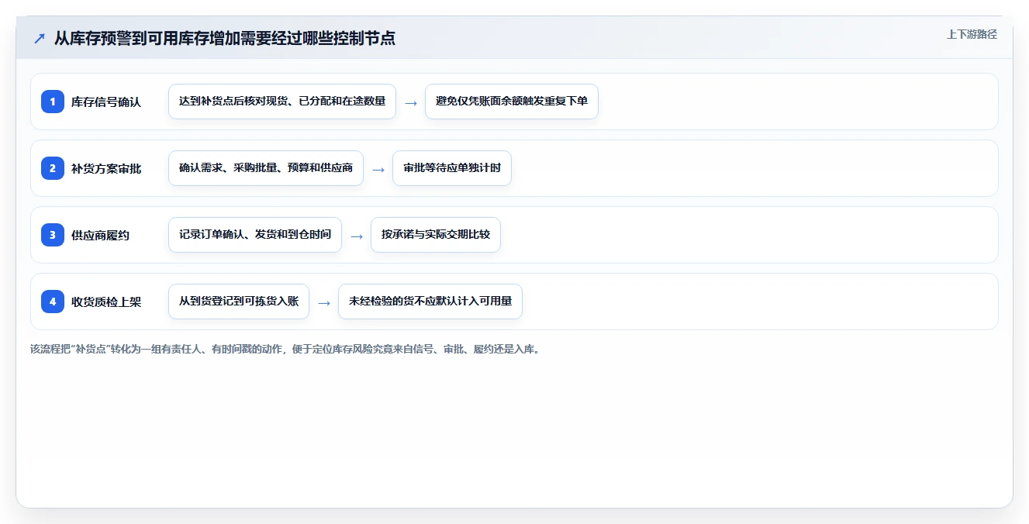Screen dimensions: 1029x524
Task: Click the arrow icon beside the title
Action: point(40,38)
